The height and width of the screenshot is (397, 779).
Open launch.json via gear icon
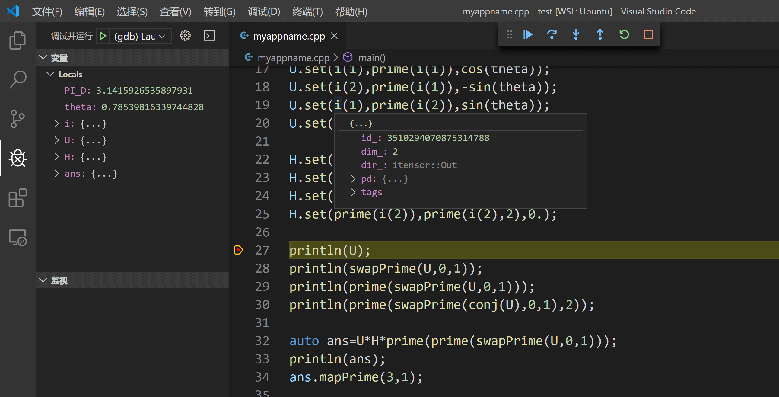pos(185,36)
